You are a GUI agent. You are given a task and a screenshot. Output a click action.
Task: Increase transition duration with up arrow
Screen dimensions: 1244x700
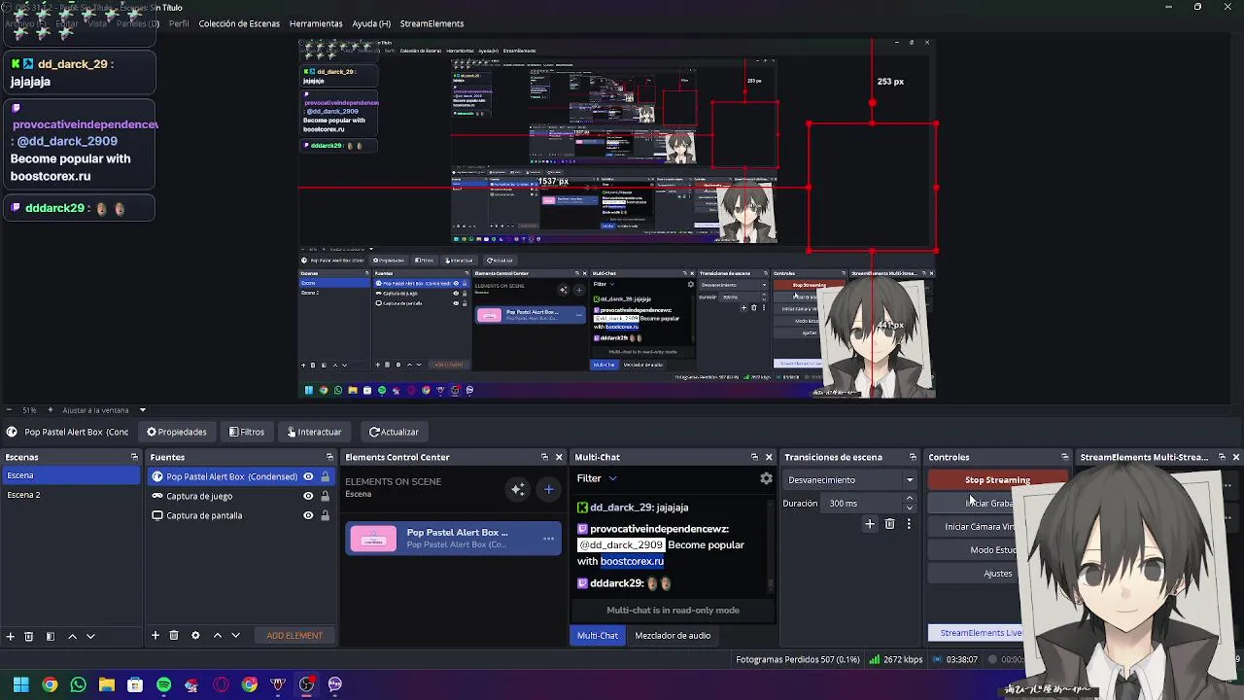910,499
